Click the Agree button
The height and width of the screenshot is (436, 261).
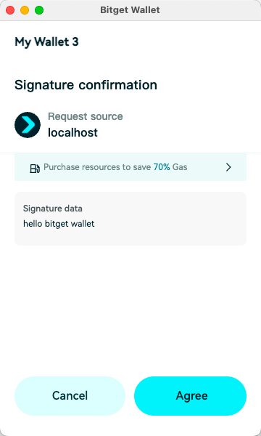(190, 396)
